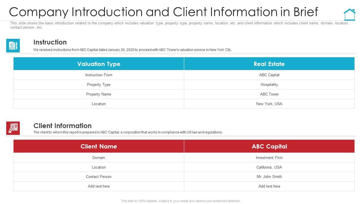The width and height of the screenshot is (362, 204).
Task: Select the New York, USA cell
Action: pos(269,104)
